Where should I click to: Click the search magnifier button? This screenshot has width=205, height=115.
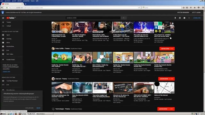pos(124,18)
